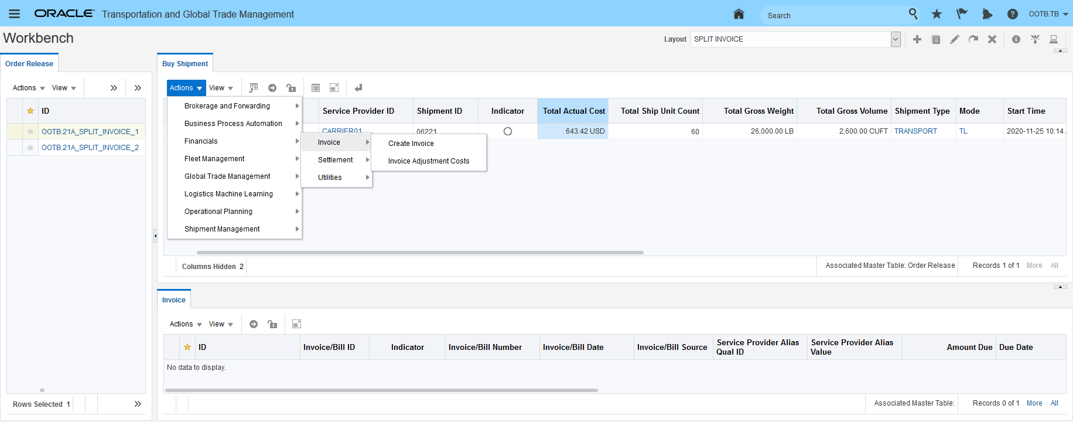This screenshot has height=422, width=1073.
Task: Click Buy Shipment wrap return-arrow icon
Action: click(358, 88)
